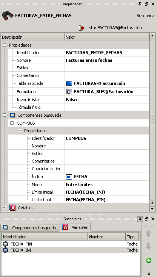157x277 pixels.
Task: Click the scrollbar up arrow beside Límite final
Action: [x=152, y=203]
